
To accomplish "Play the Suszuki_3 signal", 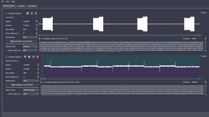I will pyautogui.click(x=28, y=13).
